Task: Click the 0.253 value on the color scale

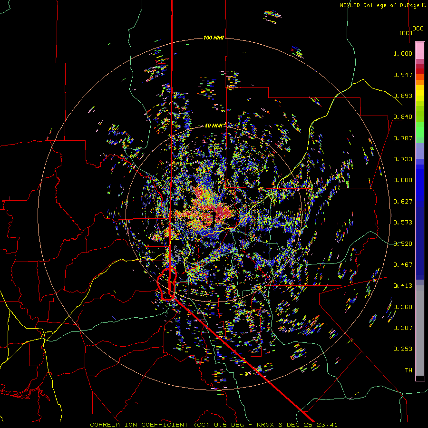Action: pyautogui.click(x=403, y=349)
